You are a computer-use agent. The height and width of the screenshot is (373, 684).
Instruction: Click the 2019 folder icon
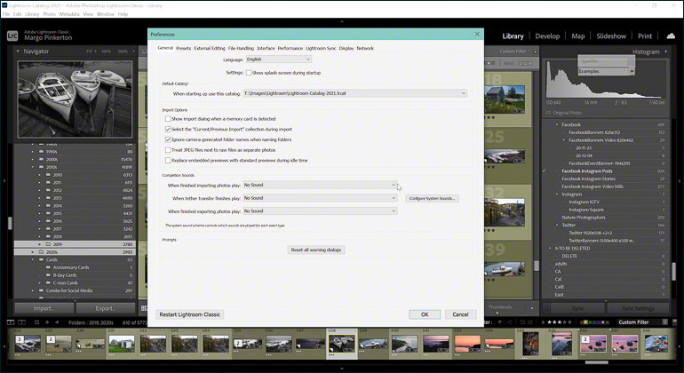click(49, 244)
